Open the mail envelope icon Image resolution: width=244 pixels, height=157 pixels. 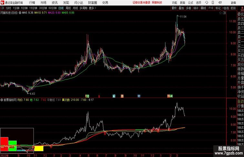220,3
